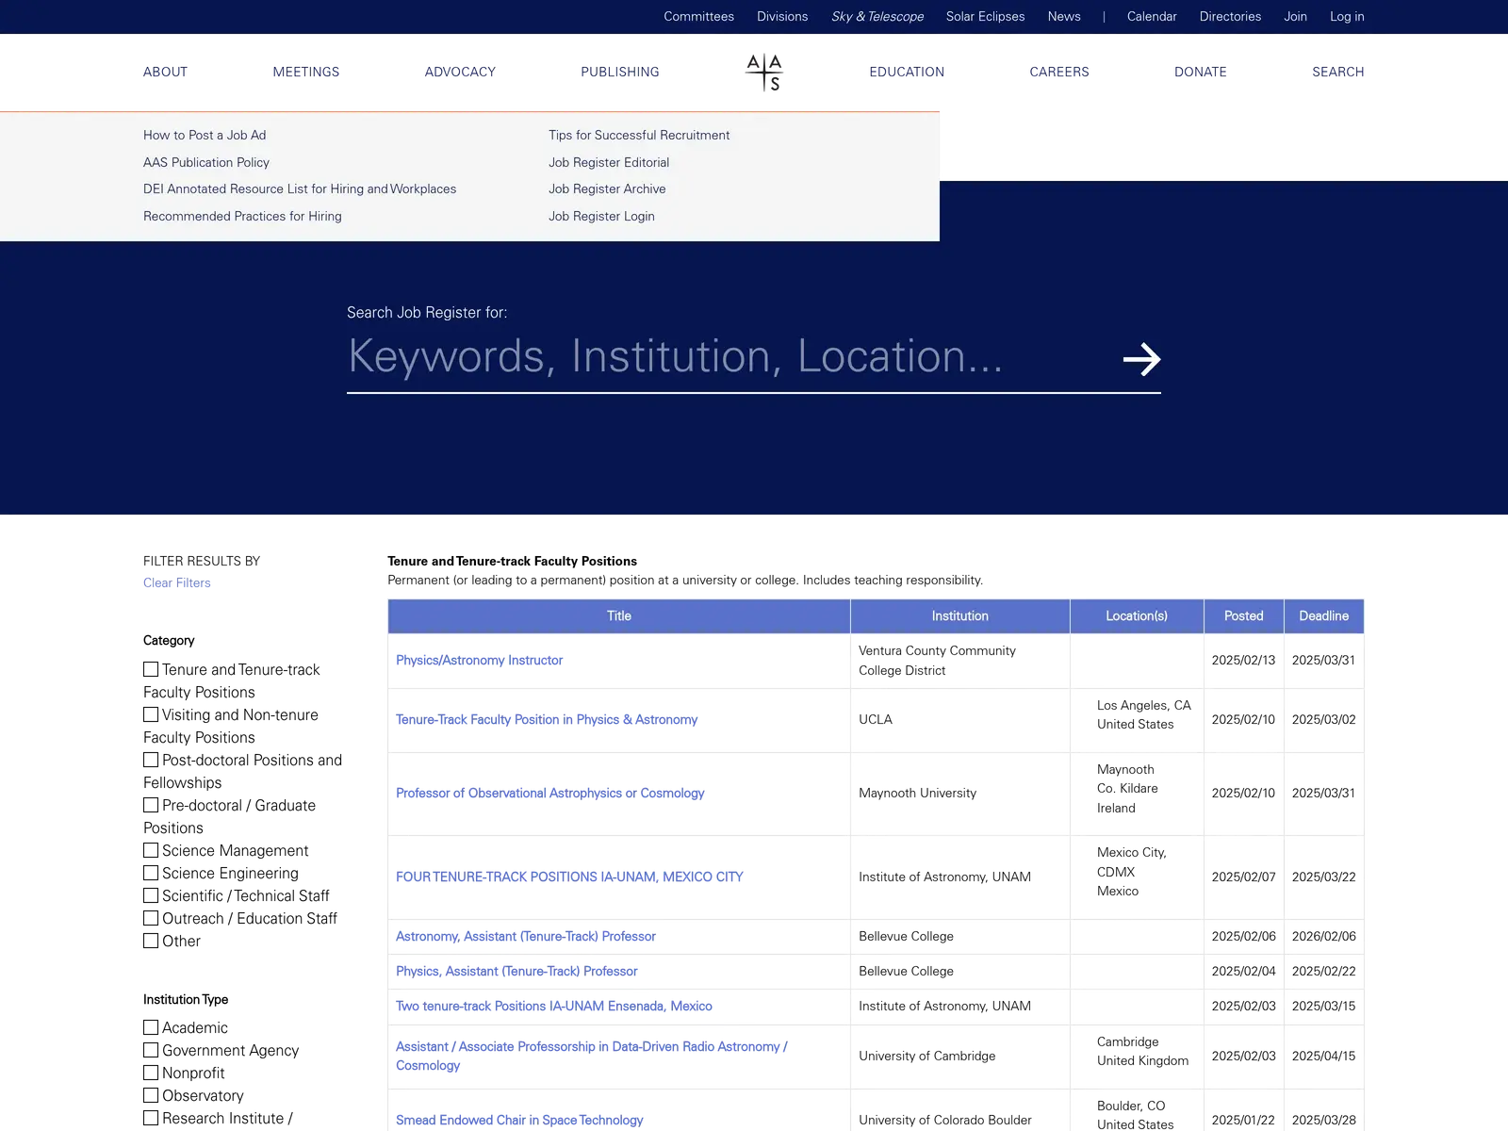Go to the Donate page
Viewport: 1508px width, 1131px height.
pos(1201,72)
